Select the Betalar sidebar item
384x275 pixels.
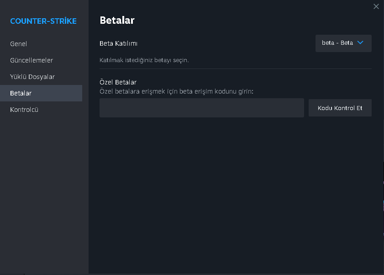click(x=21, y=93)
